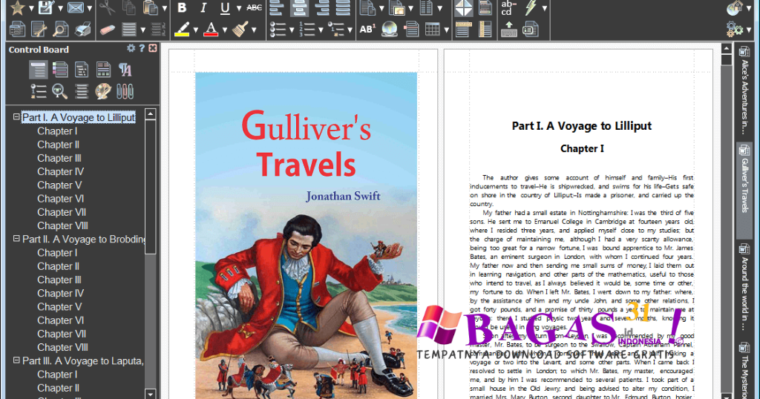
Task: Click the globe hyperlink icon
Action: (x=389, y=30)
